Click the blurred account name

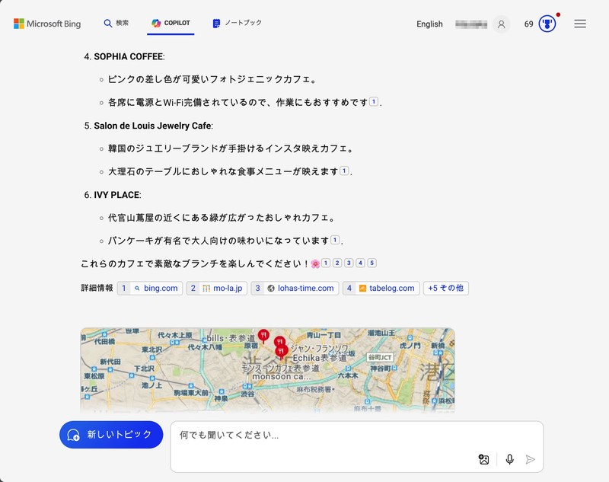471,24
